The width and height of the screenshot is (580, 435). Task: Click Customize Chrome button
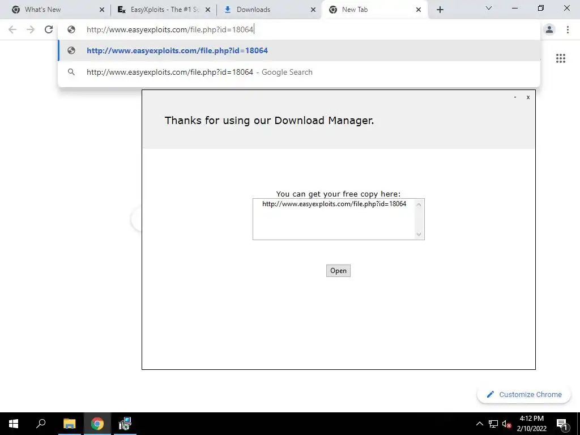coord(524,395)
